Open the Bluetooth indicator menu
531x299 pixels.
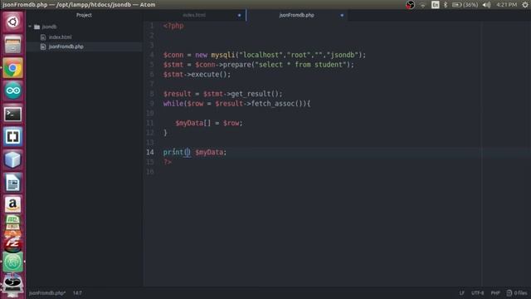(x=446, y=5)
